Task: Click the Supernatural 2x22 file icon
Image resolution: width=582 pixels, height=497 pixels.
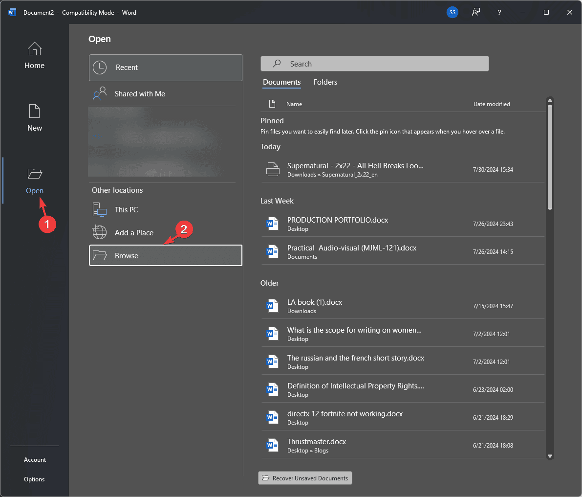Action: 273,169
